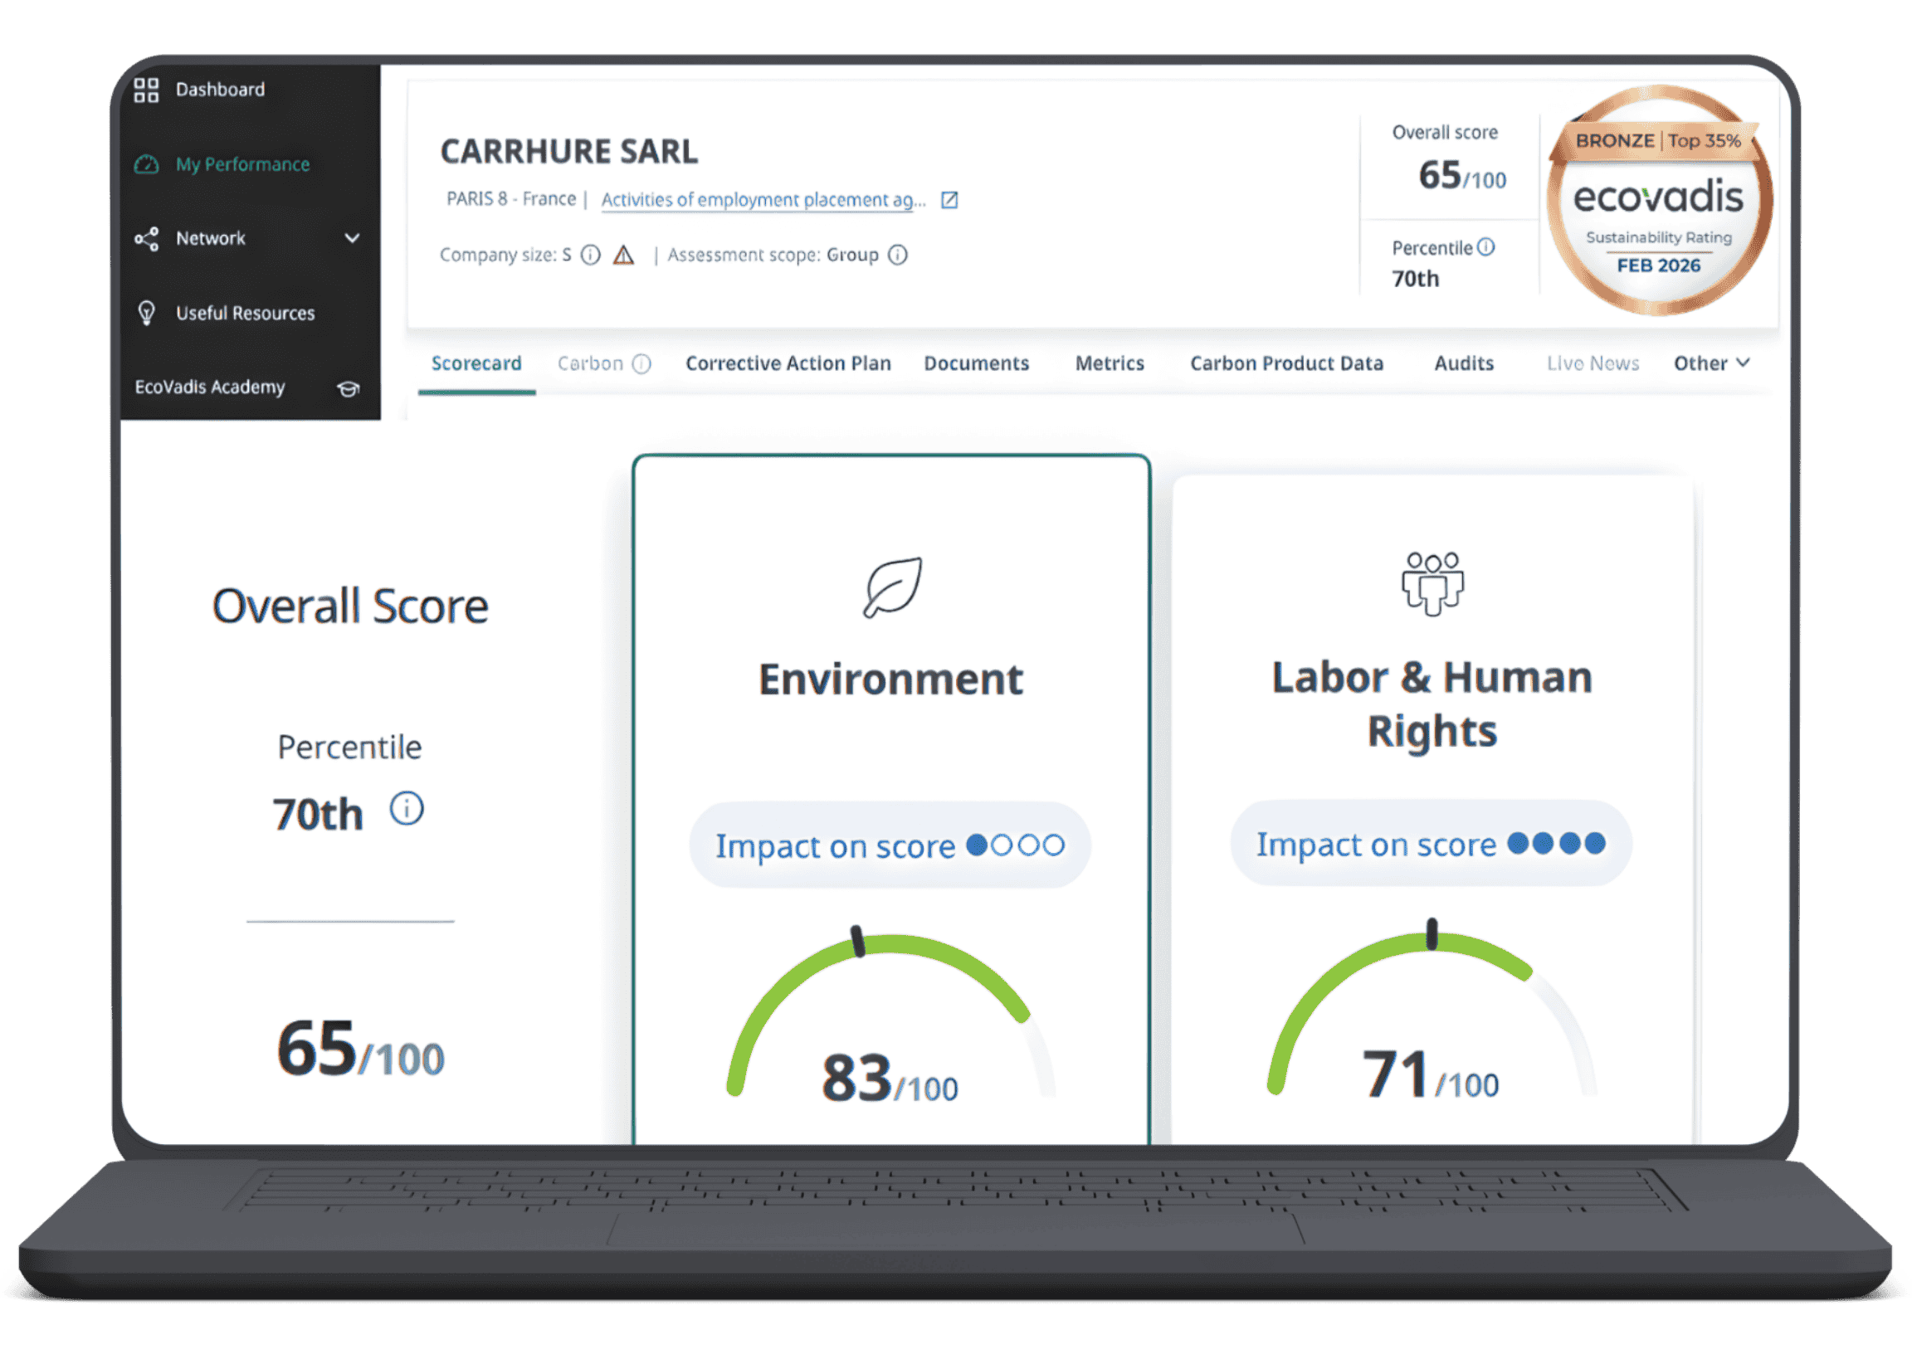Click the Useful Resources lightbulb icon

(x=146, y=313)
